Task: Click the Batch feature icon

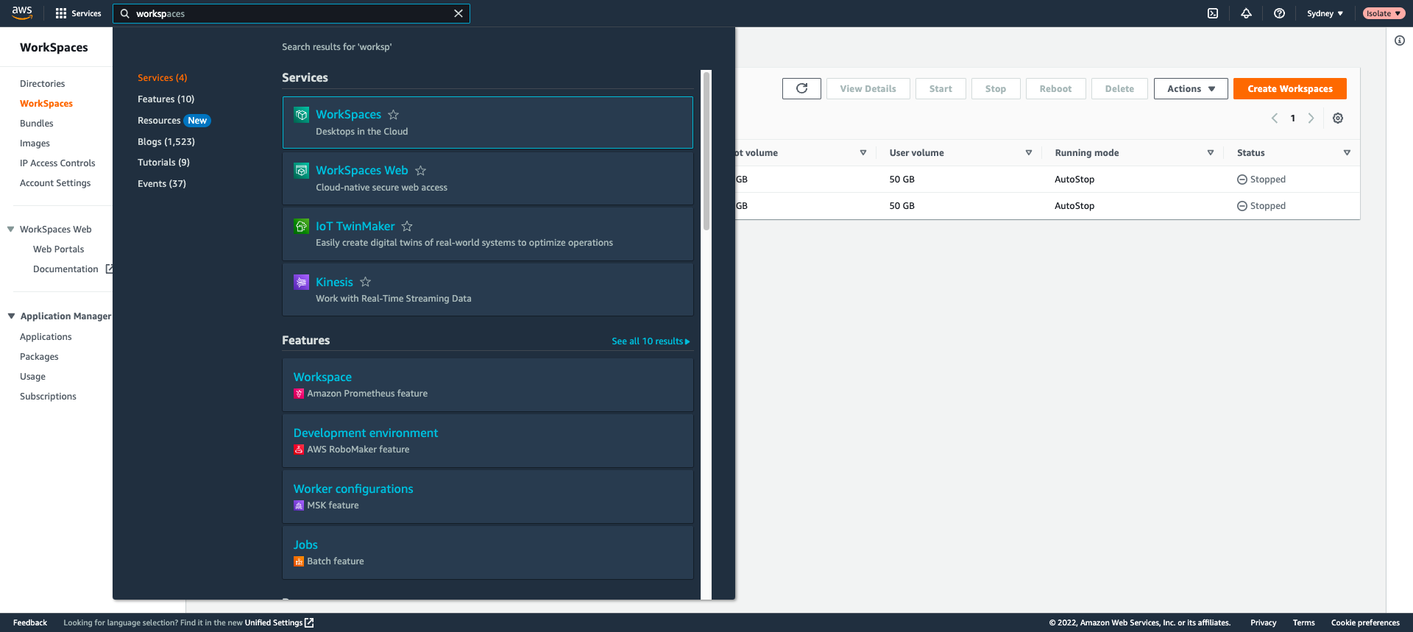Action: tap(299, 561)
